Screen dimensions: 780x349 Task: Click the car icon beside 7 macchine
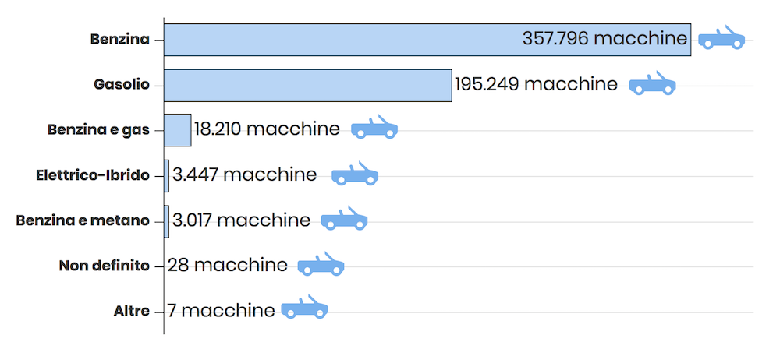click(x=304, y=307)
